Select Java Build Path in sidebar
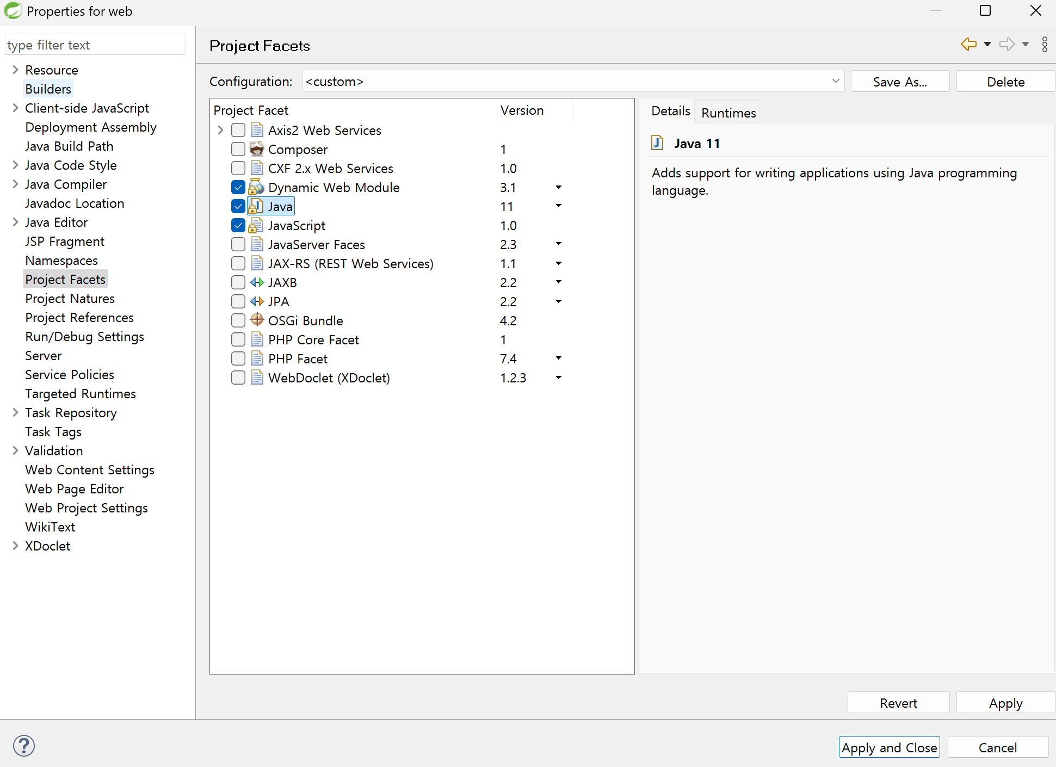The height and width of the screenshot is (767, 1056). [69, 146]
